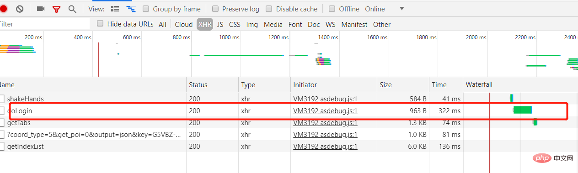Stop recording network log with red button
The height and width of the screenshot is (173, 578).
3,9
